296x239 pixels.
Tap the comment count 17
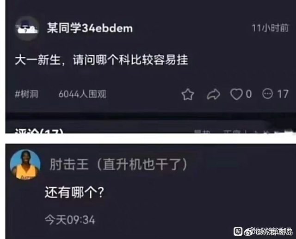283,94
